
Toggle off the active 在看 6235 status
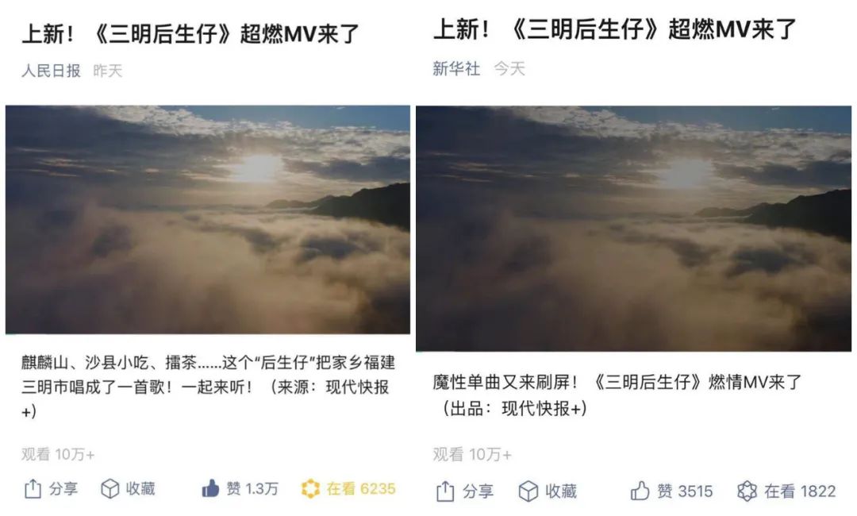point(348,489)
